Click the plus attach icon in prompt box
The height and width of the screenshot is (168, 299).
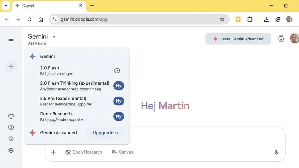pos(53,152)
